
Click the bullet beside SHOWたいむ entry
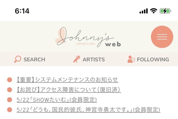pyautogui.click(x=9, y=100)
